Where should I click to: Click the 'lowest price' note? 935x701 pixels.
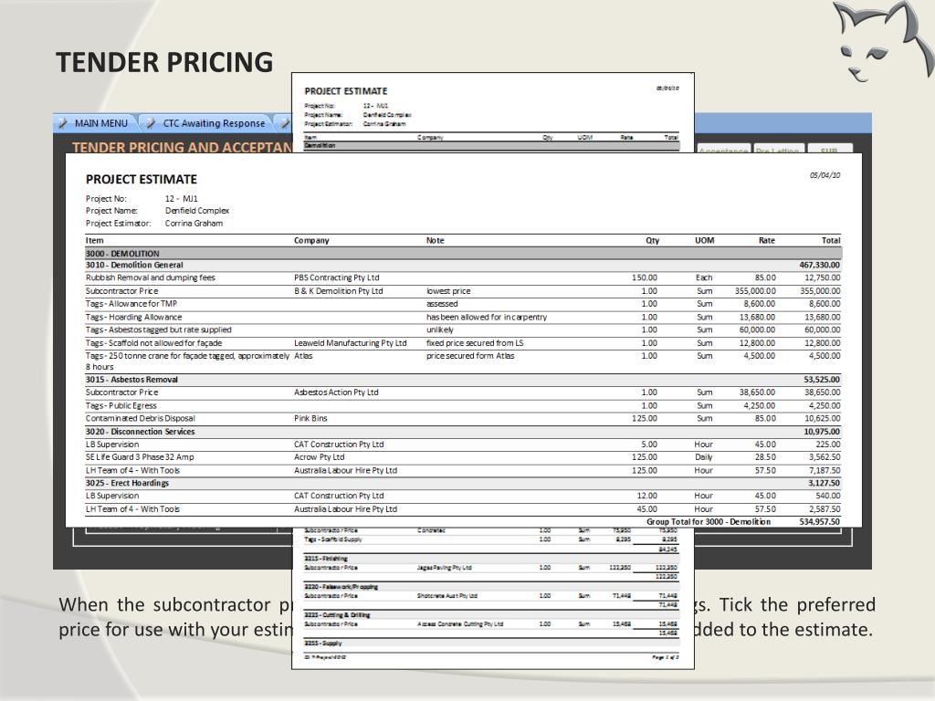click(x=448, y=291)
